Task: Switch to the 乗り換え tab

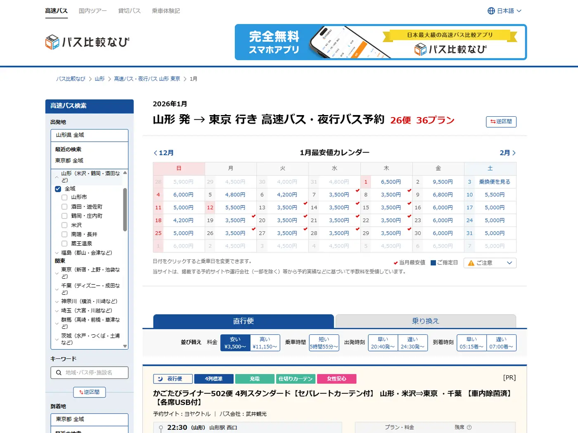Action: point(425,321)
